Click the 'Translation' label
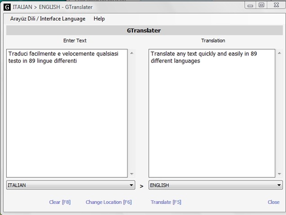 (x=213, y=41)
